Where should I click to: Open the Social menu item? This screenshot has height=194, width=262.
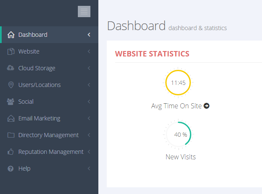pos(49,102)
